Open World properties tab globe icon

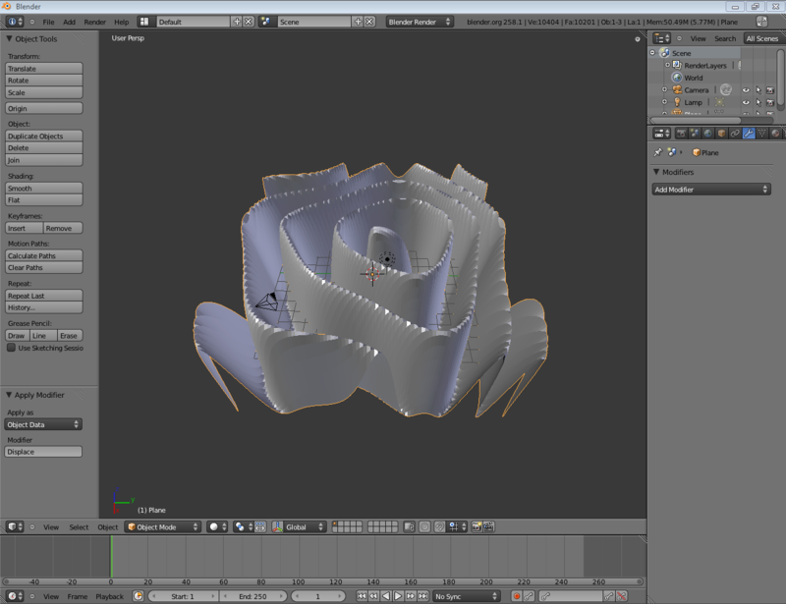pyautogui.click(x=707, y=134)
